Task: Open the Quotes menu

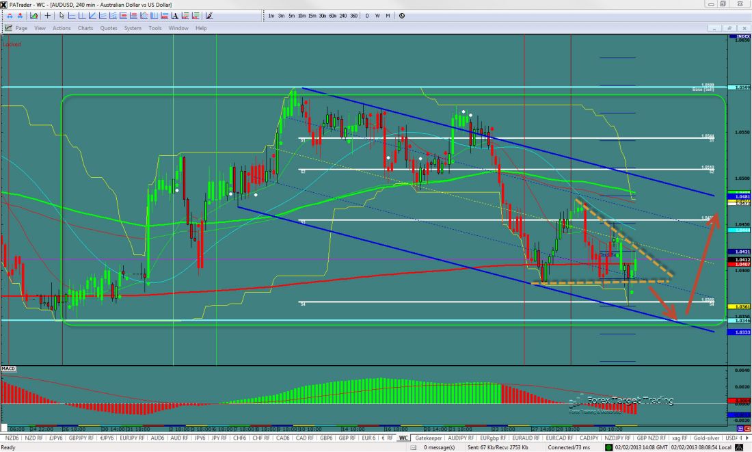Action: pyautogui.click(x=109, y=28)
